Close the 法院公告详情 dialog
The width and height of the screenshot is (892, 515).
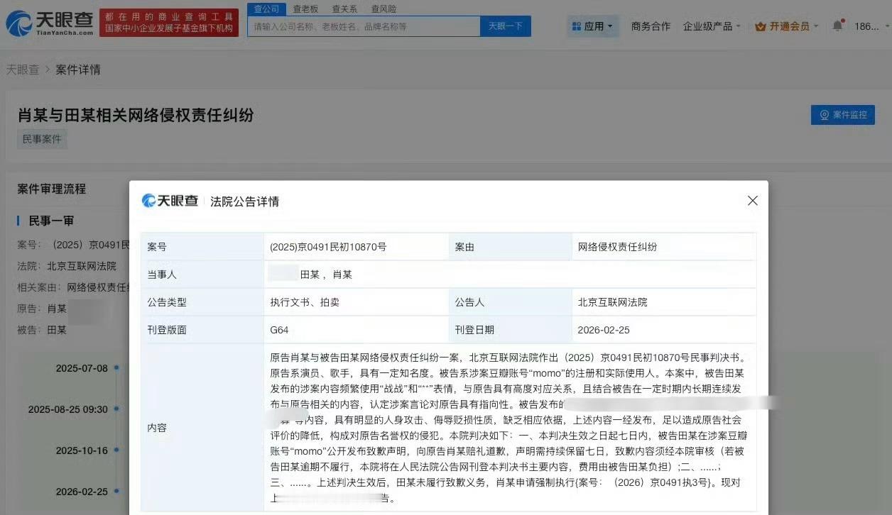[753, 201]
